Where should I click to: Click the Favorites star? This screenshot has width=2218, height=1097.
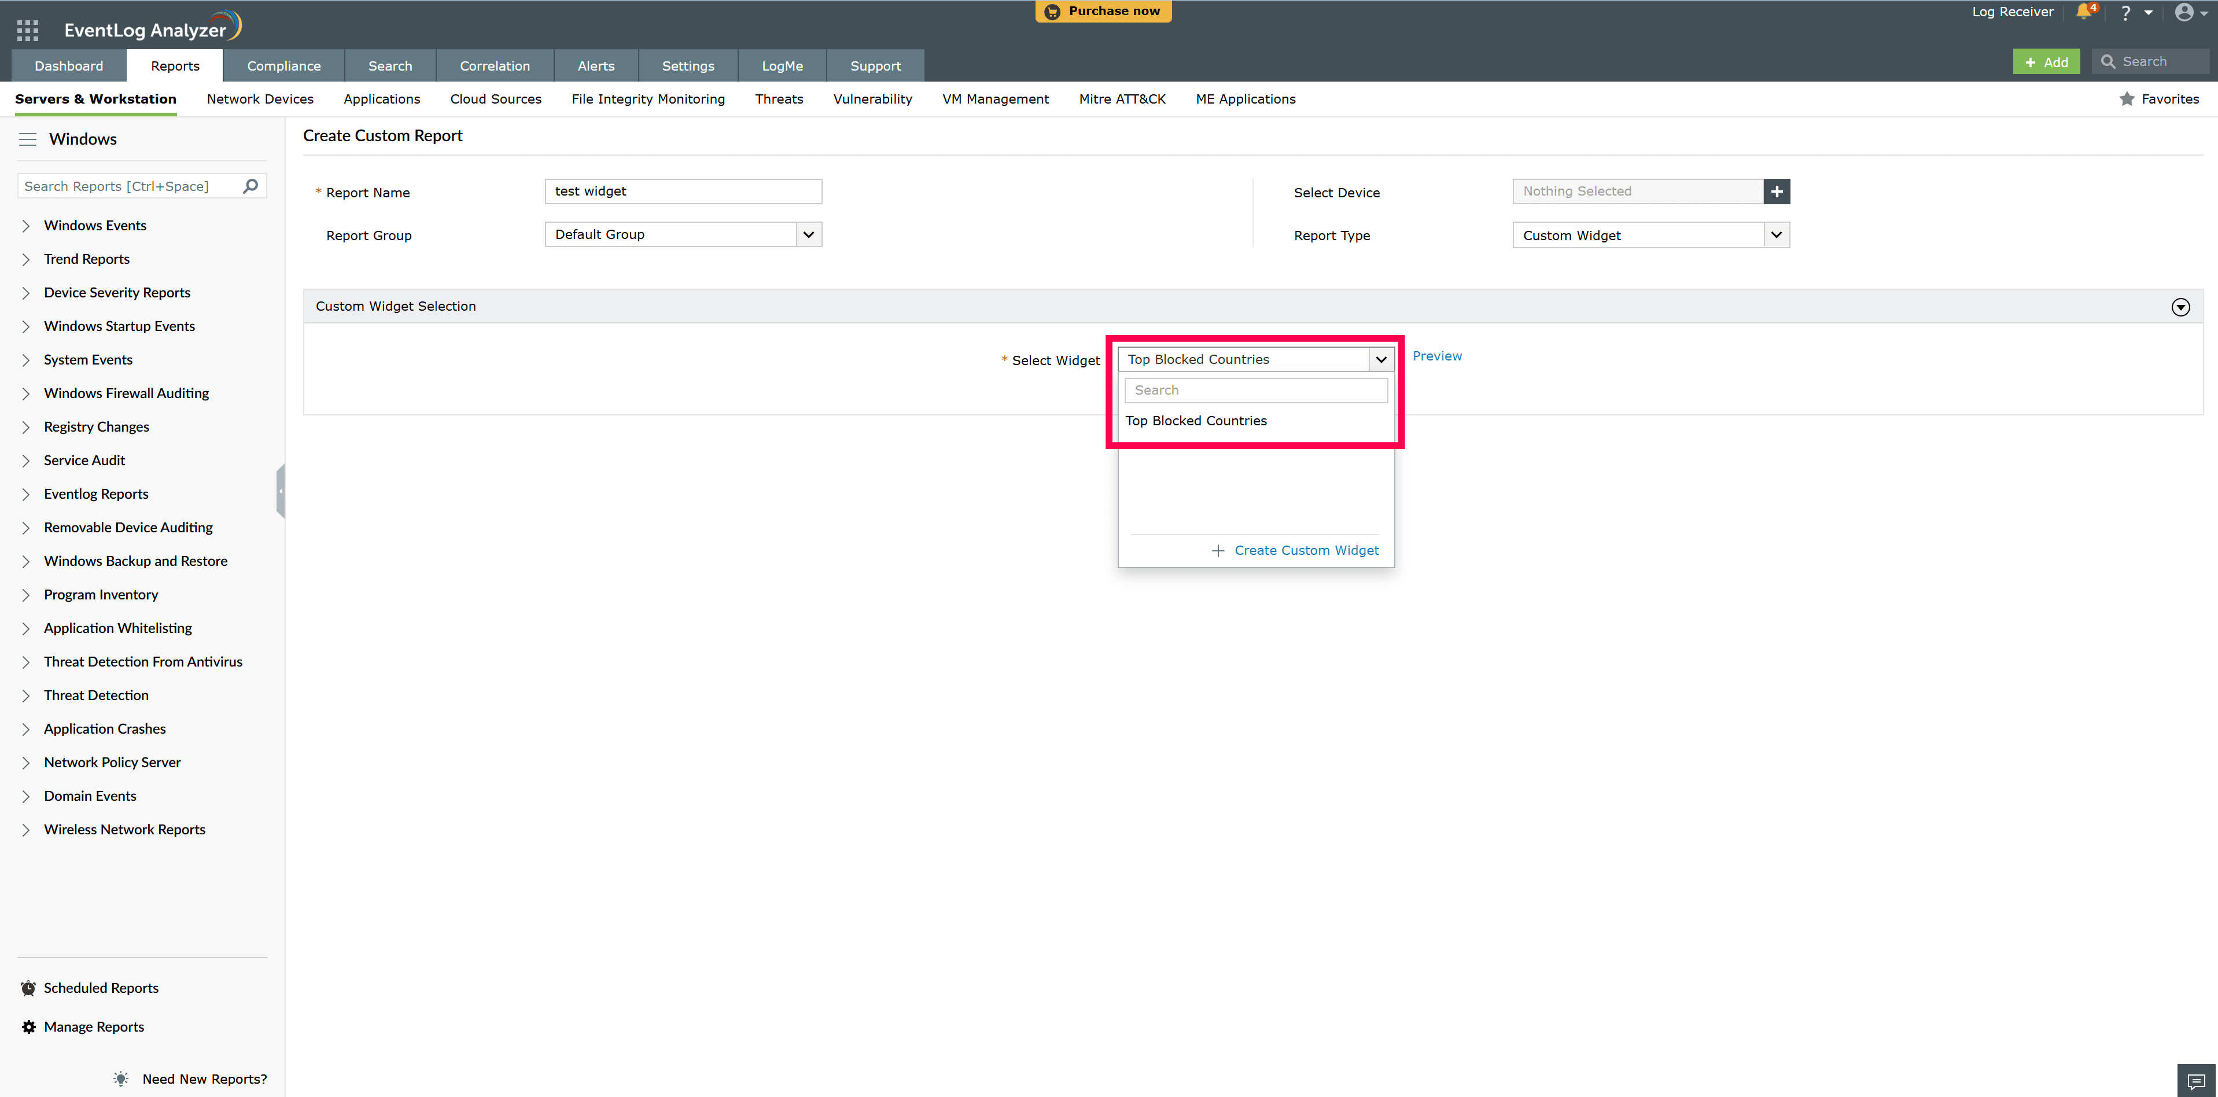(2127, 99)
